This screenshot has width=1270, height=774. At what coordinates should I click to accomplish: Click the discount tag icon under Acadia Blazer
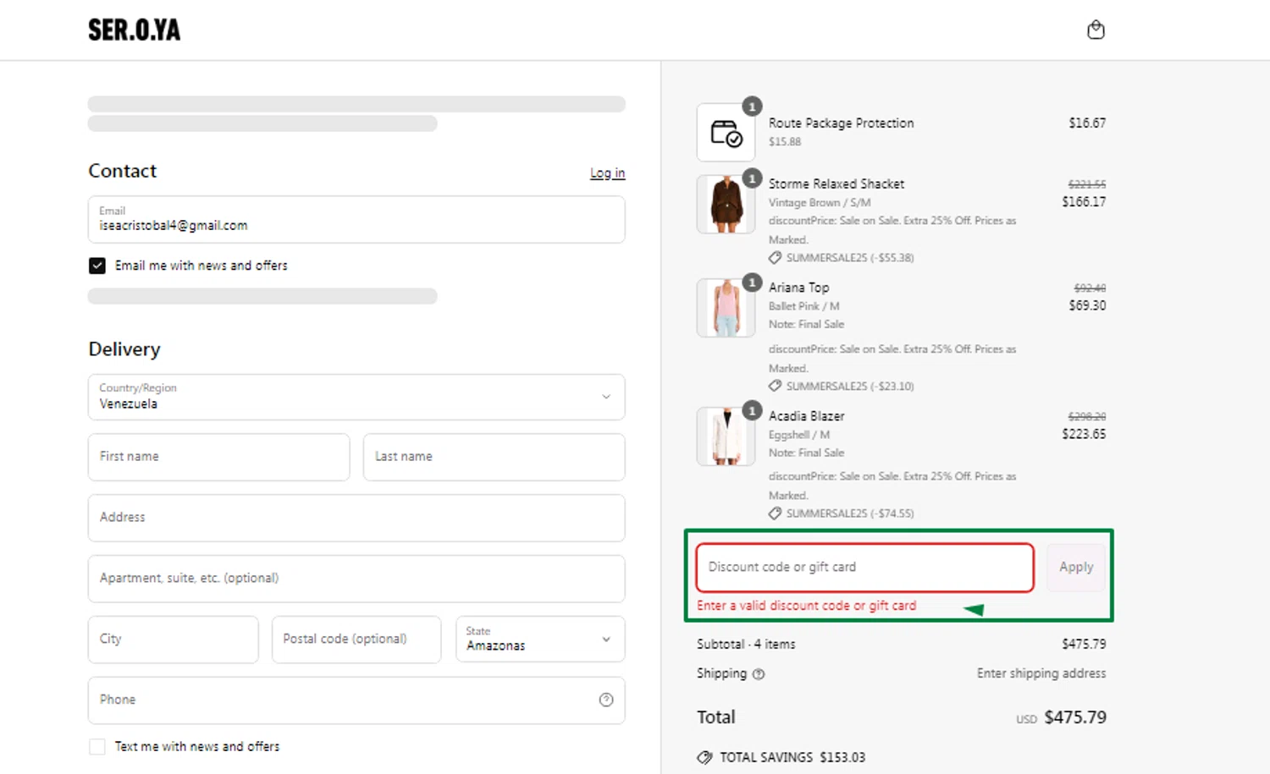click(x=775, y=513)
